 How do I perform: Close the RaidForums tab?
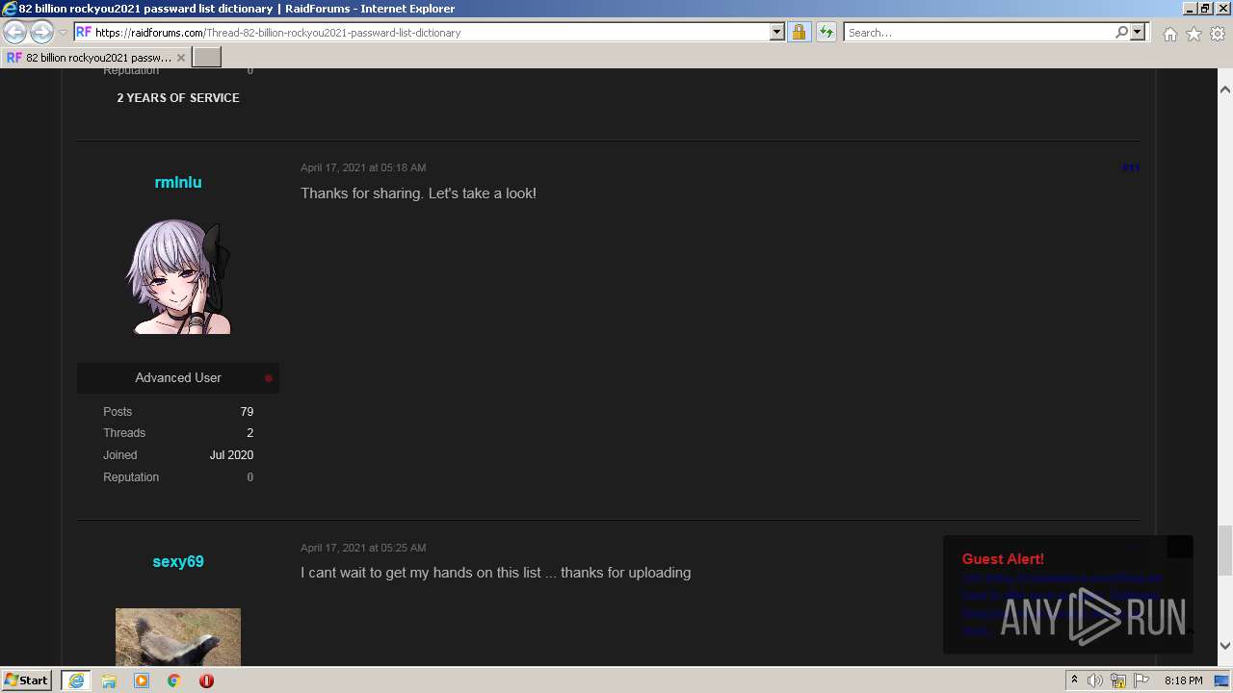[x=181, y=58]
